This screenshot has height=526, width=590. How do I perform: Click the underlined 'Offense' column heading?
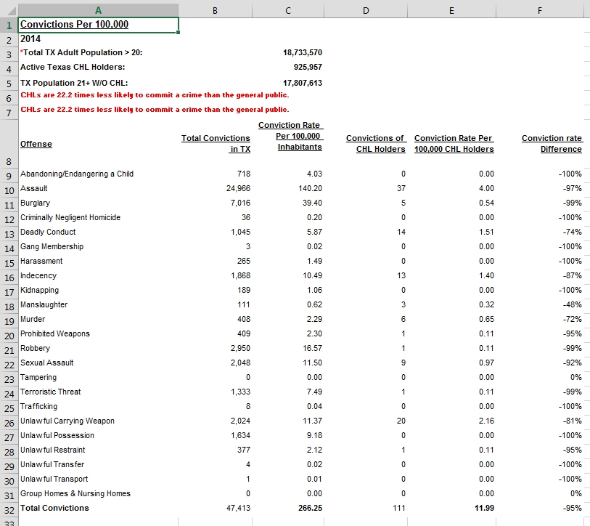tap(36, 144)
